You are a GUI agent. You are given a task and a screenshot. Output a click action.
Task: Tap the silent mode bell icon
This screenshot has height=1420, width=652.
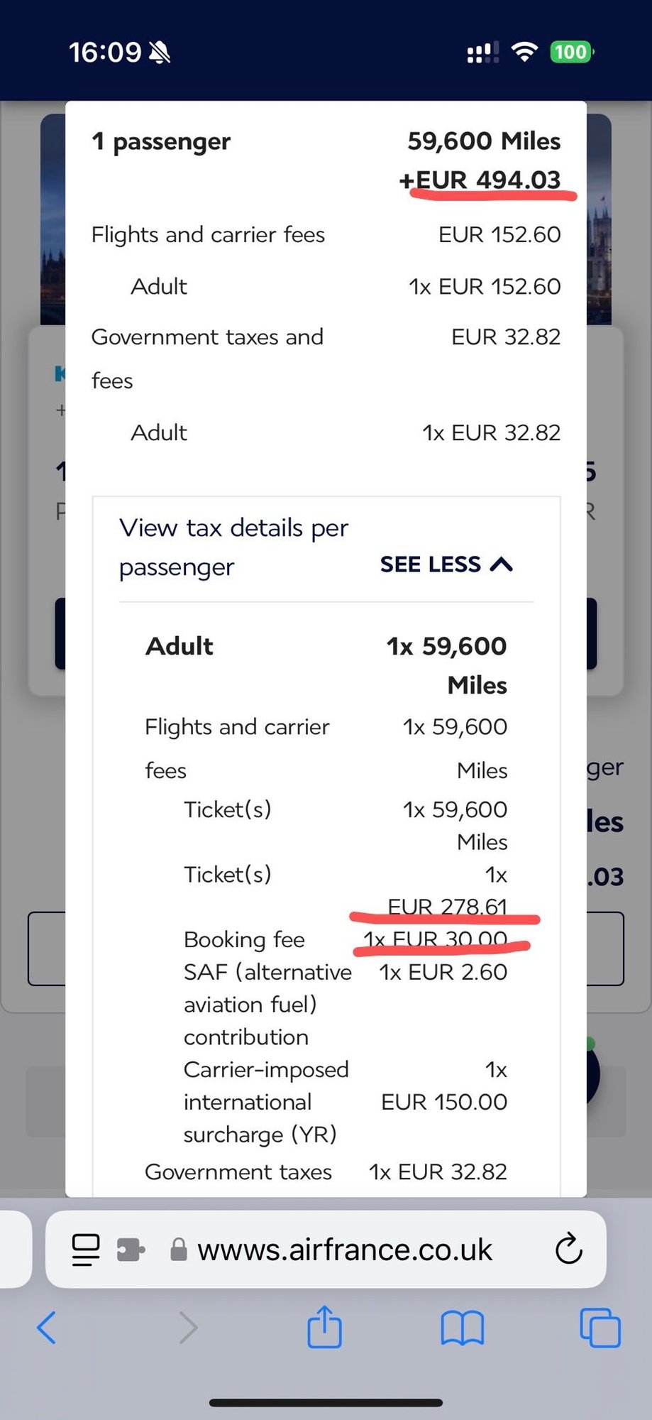coord(160,52)
